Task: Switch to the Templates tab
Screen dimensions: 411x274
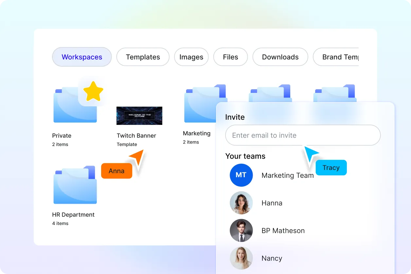Action: [143, 57]
